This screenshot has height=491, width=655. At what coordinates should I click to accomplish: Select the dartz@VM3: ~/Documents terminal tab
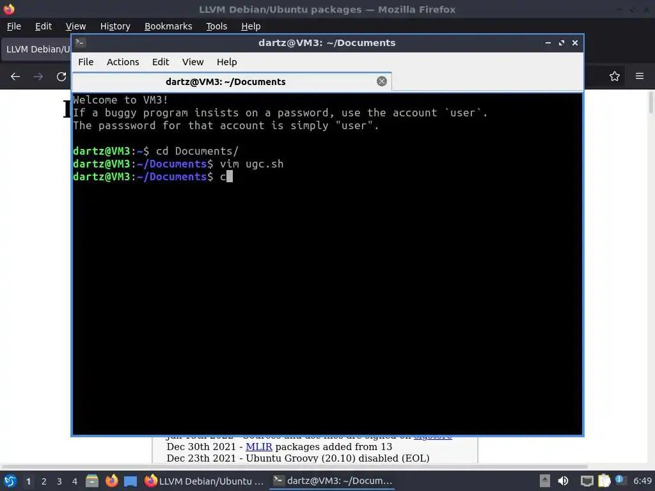point(232,82)
